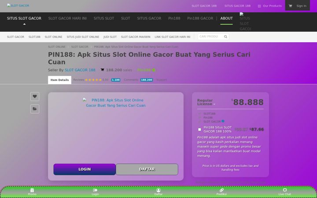Click the folder collection icon
The width and height of the screenshot is (317, 198).
35,109
